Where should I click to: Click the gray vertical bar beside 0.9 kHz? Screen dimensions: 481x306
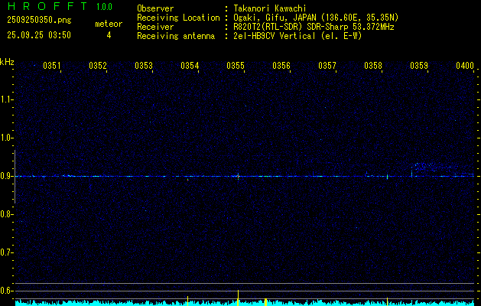(15, 177)
